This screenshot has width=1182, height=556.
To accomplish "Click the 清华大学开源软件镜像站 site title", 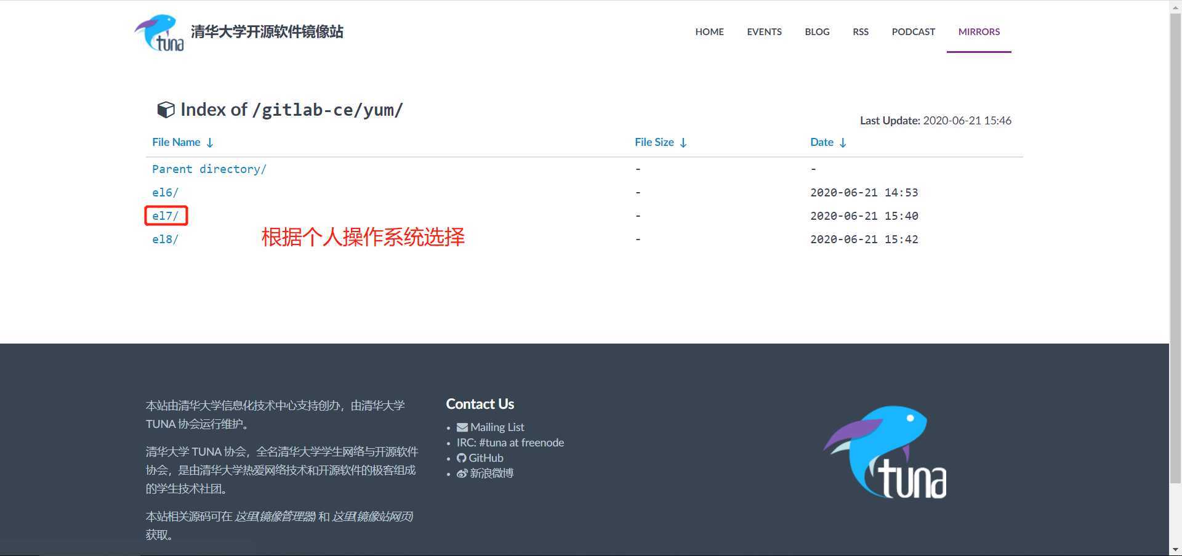I will point(267,32).
